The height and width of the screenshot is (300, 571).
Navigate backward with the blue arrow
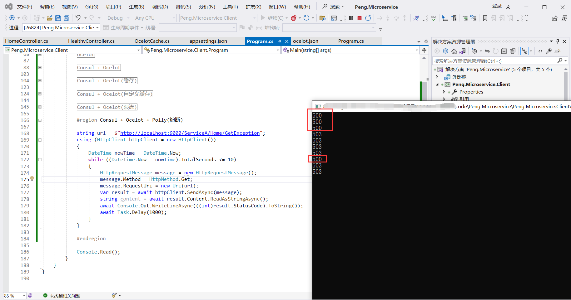click(12, 18)
